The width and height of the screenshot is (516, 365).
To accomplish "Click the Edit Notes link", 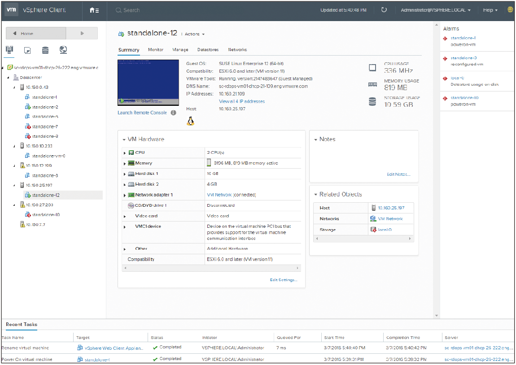I will (x=398, y=174).
